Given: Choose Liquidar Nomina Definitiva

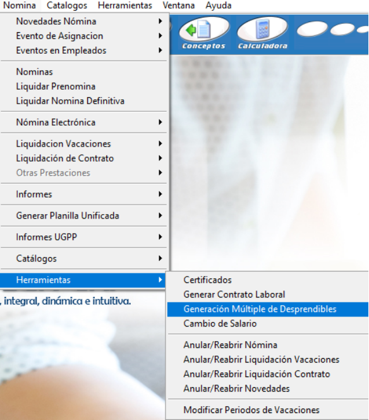Looking at the screenshot, I should pyautogui.click(x=83, y=101).
